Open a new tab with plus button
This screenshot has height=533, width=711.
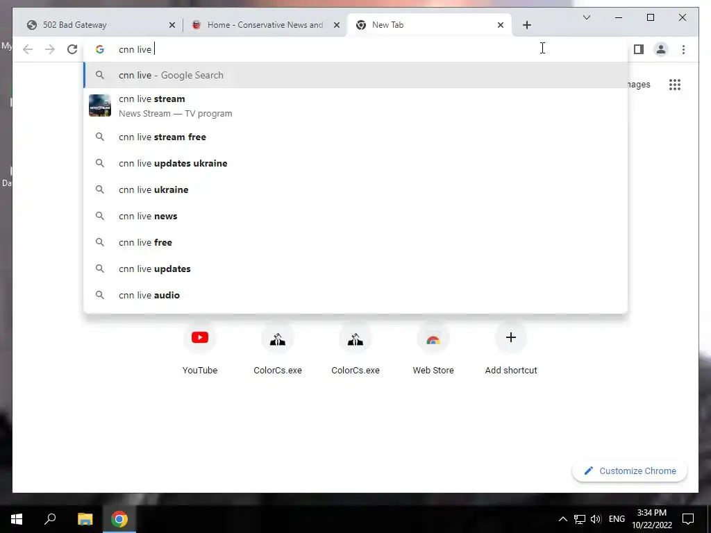point(526,25)
